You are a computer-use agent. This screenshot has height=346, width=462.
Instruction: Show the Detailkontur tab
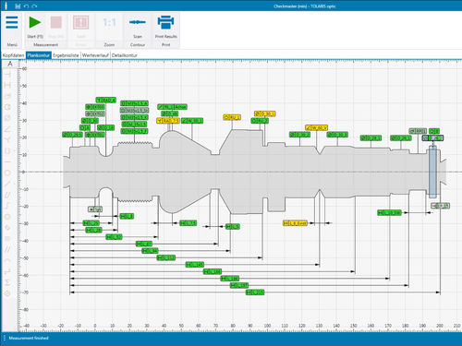(x=124, y=55)
